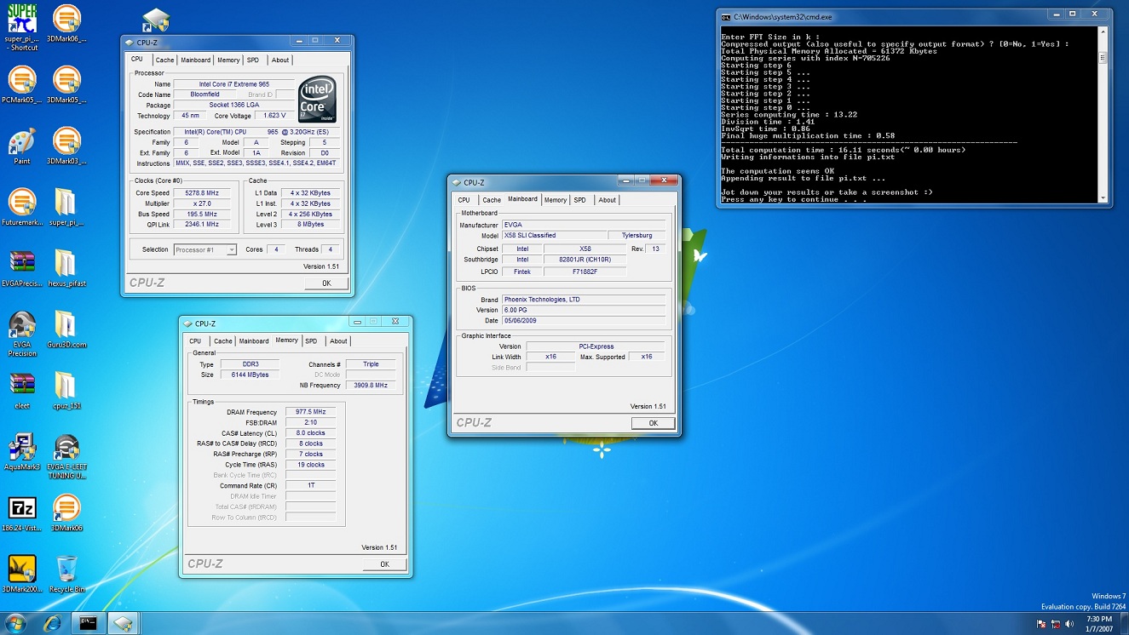Open the 186.24-Vist... 7z archive
This screenshot has width=1129, height=635.
[x=22, y=514]
